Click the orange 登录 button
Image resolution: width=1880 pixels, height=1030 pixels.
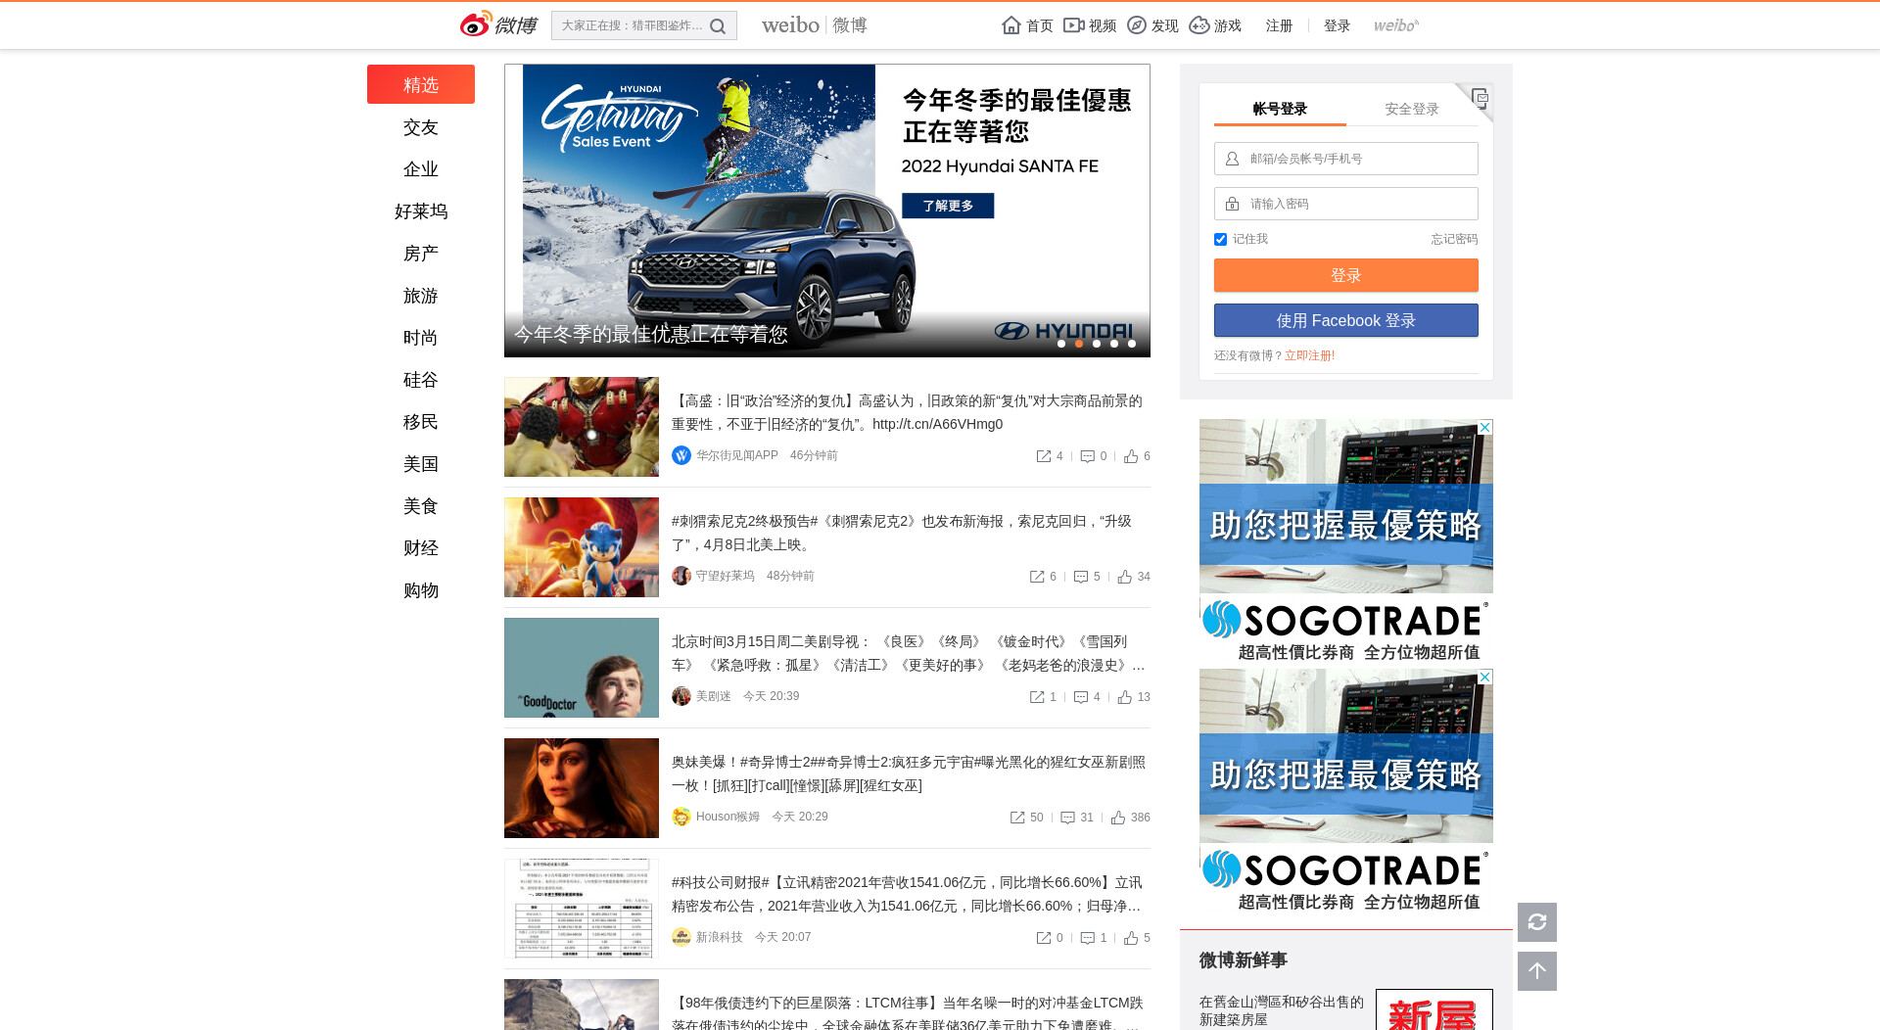click(x=1346, y=275)
